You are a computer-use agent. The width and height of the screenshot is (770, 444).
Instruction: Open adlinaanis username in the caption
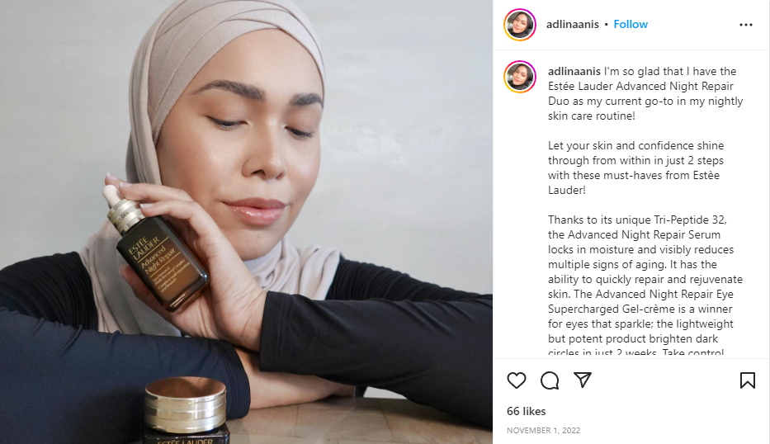(574, 71)
